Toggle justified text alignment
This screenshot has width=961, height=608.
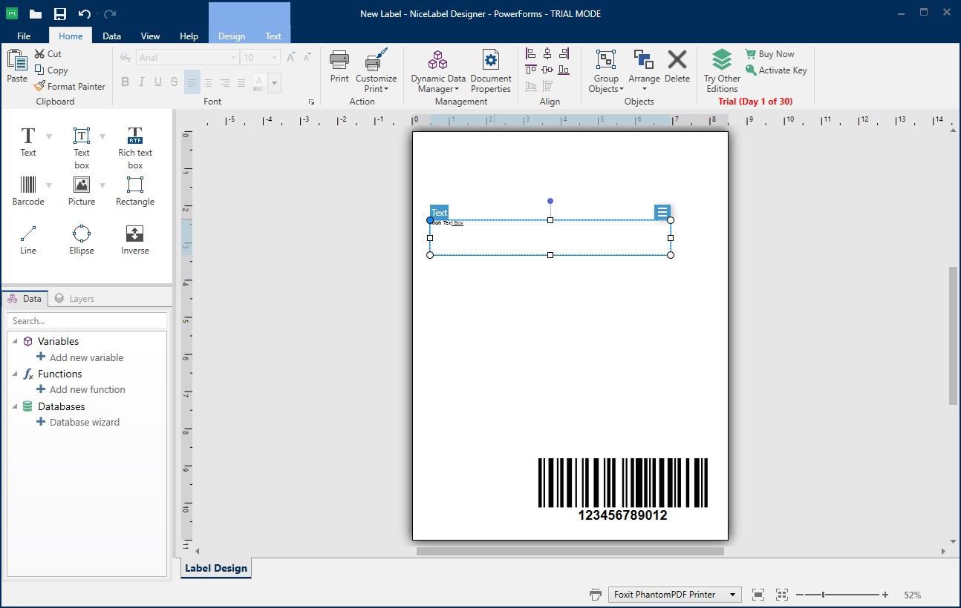[x=241, y=82]
